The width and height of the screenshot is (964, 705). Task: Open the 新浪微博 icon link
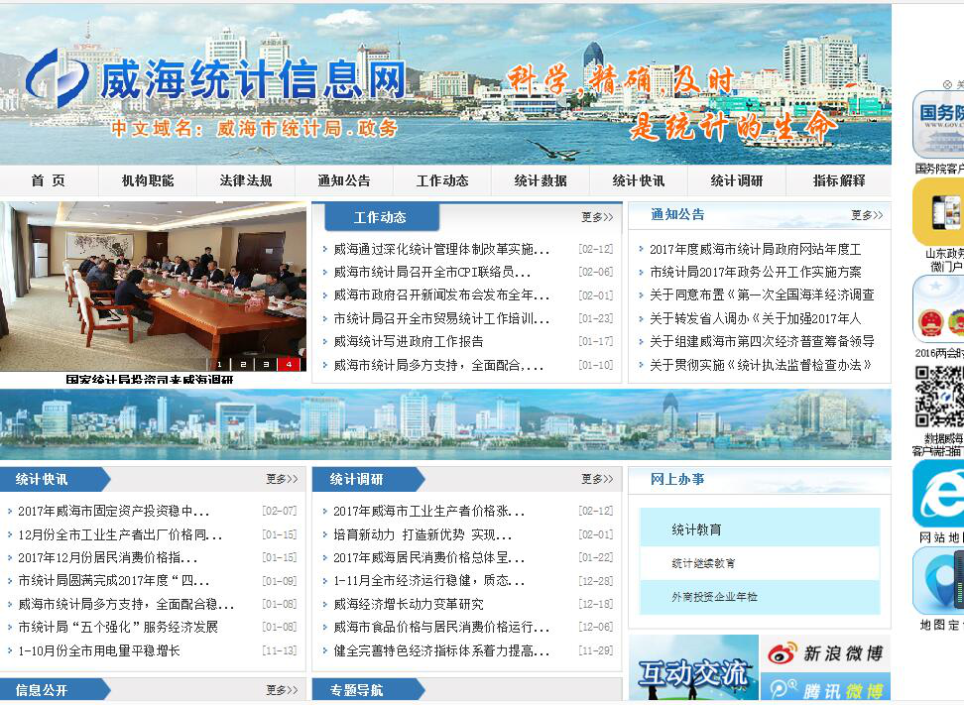pos(825,652)
